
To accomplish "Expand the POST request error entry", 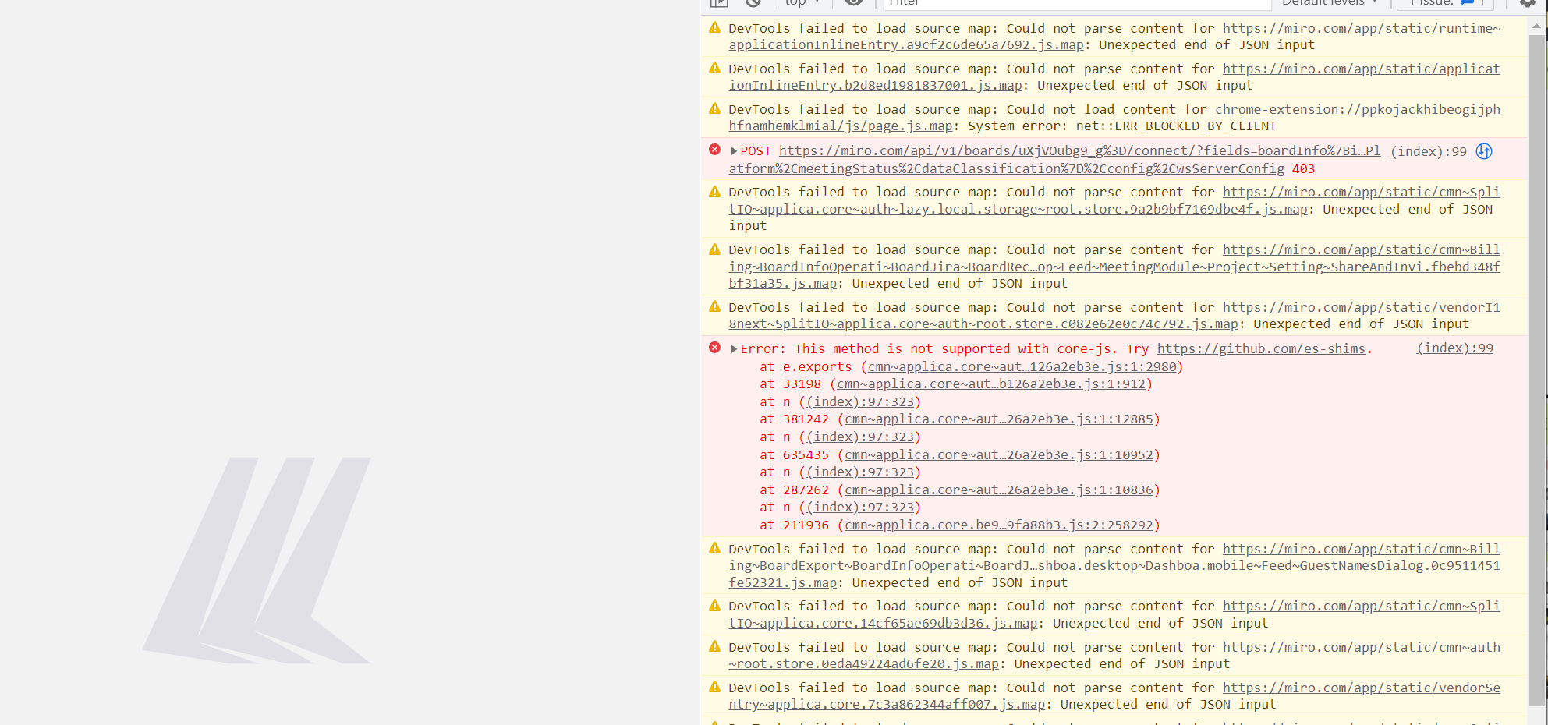I will point(734,151).
